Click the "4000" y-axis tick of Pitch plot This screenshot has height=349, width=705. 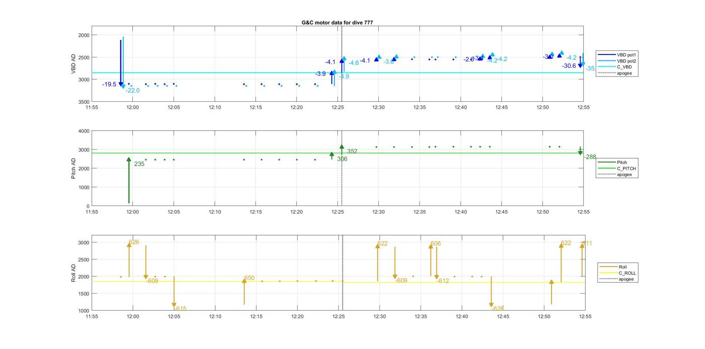(83, 131)
